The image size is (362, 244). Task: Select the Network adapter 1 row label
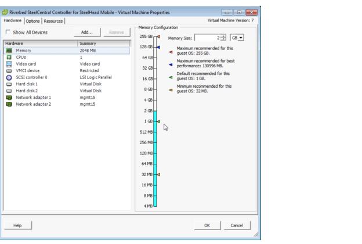(34, 98)
